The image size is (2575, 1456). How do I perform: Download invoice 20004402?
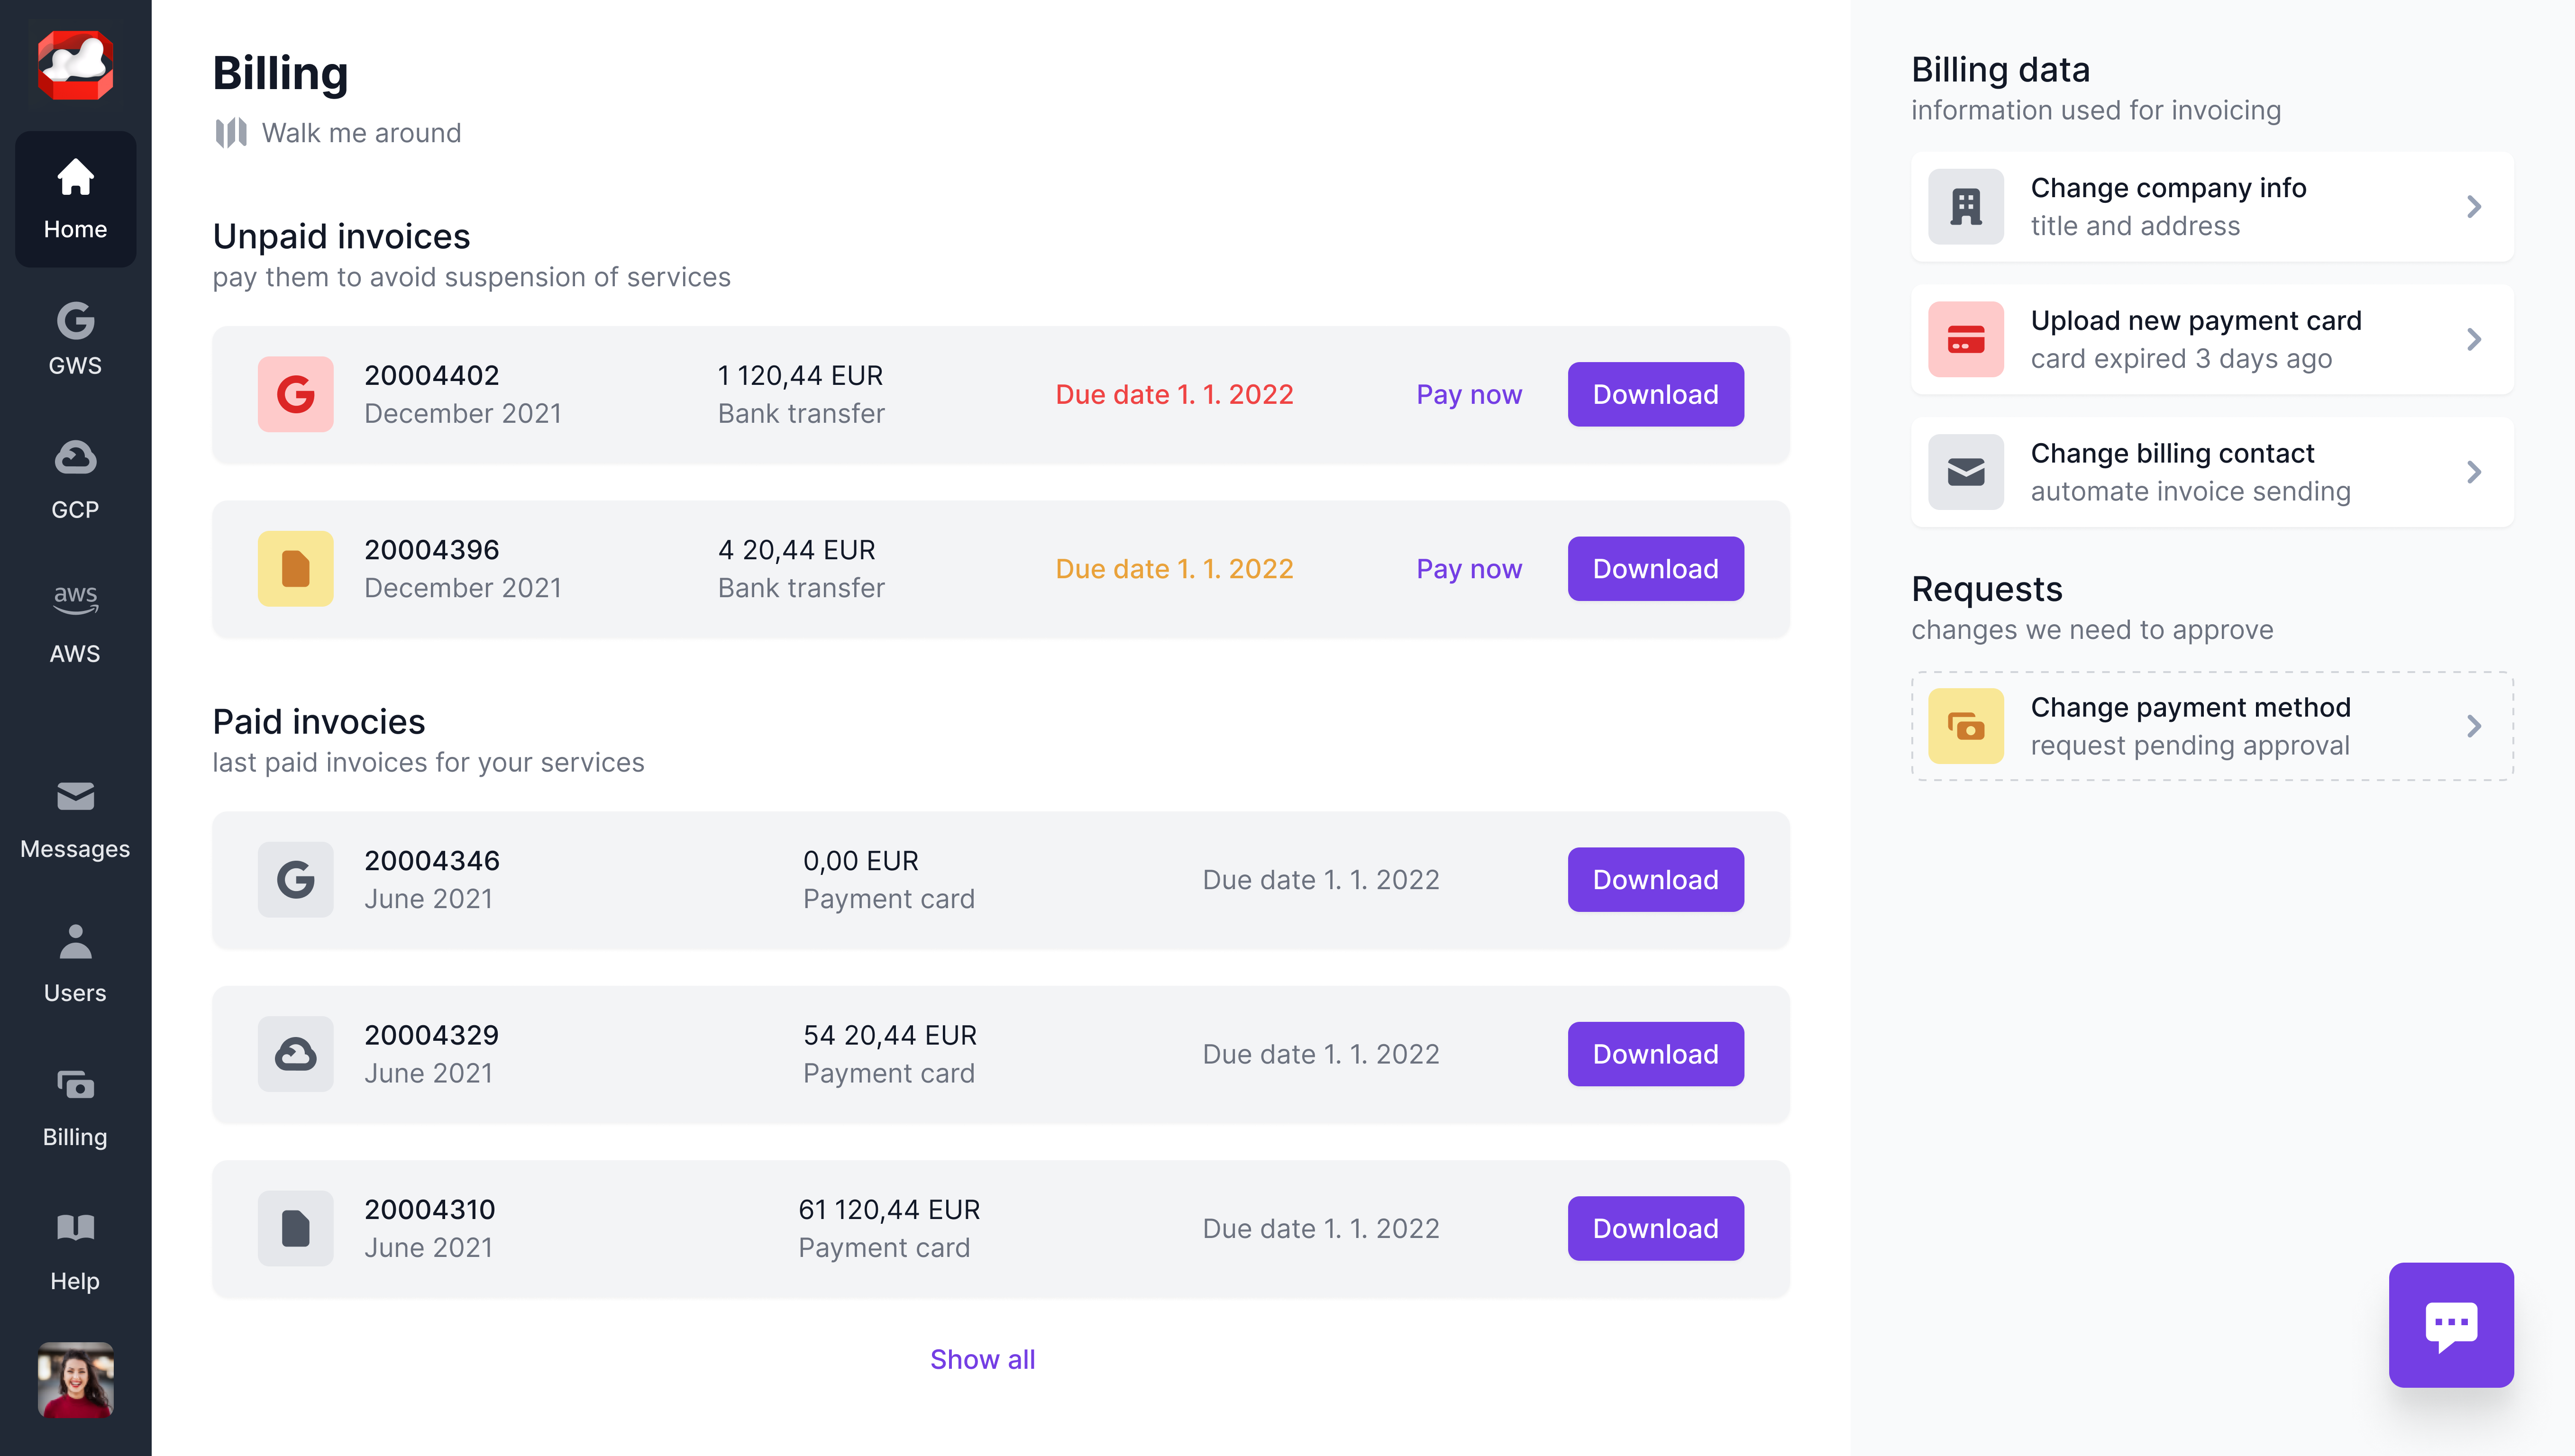pyautogui.click(x=1655, y=394)
